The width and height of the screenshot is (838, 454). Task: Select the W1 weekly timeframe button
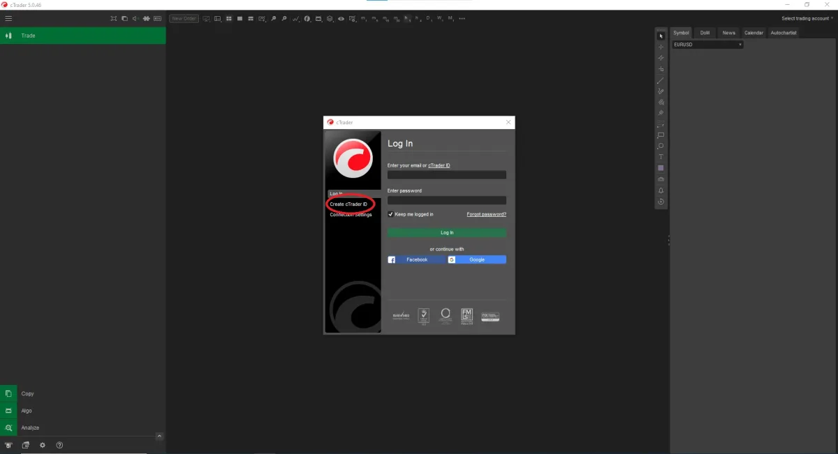click(x=439, y=19)
